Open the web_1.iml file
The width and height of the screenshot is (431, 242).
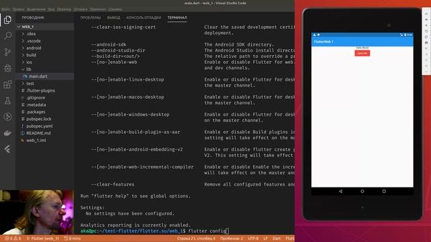pyautogui.click(x=45, y=140)
